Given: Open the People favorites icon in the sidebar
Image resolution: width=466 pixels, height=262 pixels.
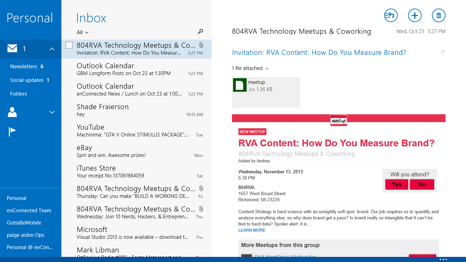Looking at the screenshot, I should click(12, 112).
